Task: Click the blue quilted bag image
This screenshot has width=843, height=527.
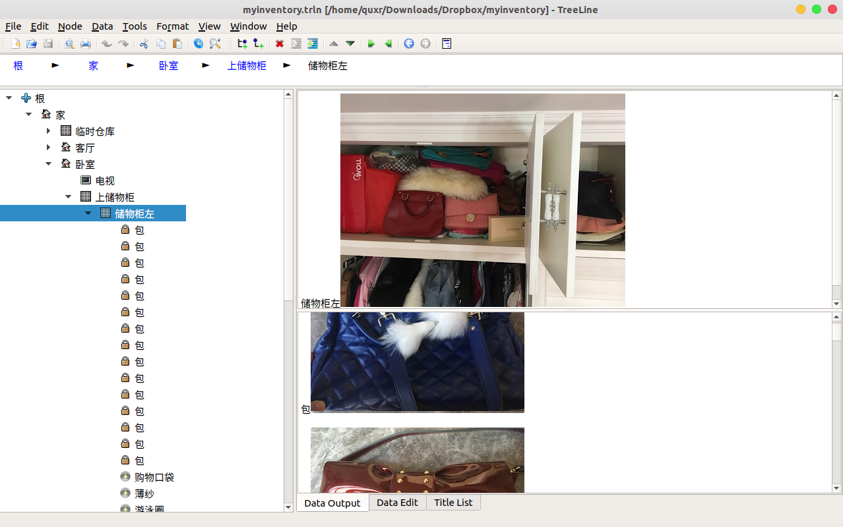Action: coord(417,362)
